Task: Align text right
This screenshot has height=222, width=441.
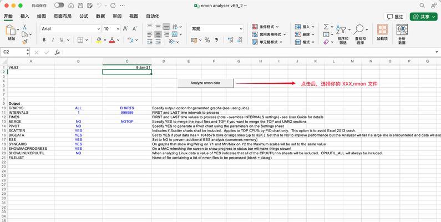Action: [x=166, y=34]
